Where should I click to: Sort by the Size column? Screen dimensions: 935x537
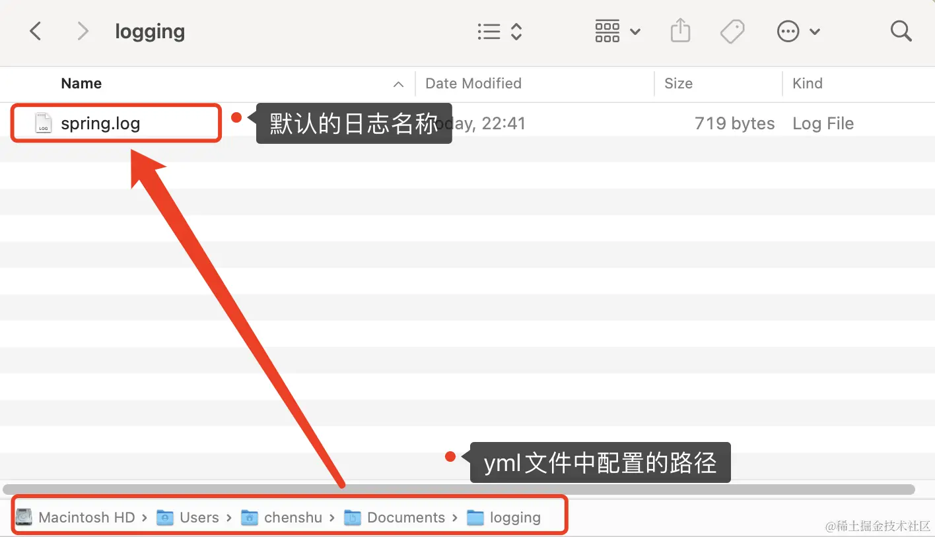(678, 83)
